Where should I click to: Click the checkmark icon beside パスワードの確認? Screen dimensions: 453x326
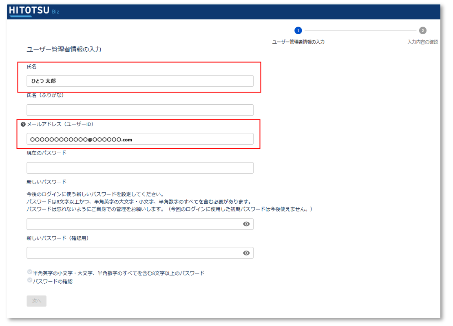point(29,280)
